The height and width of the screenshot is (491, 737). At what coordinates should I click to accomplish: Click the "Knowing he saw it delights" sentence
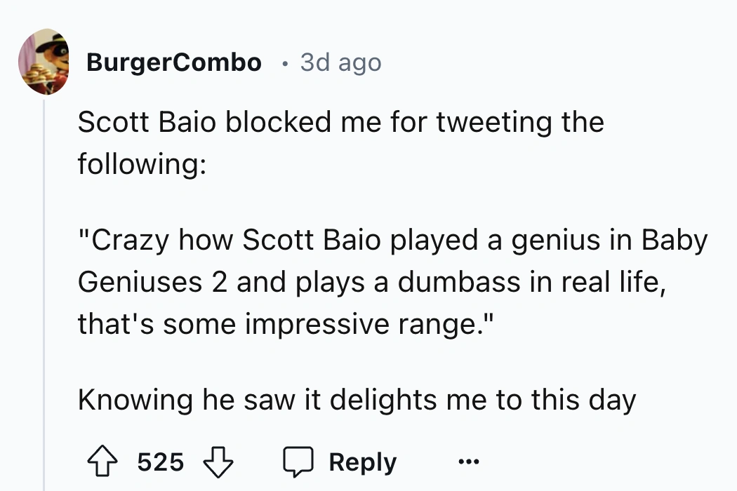(357, 400)
